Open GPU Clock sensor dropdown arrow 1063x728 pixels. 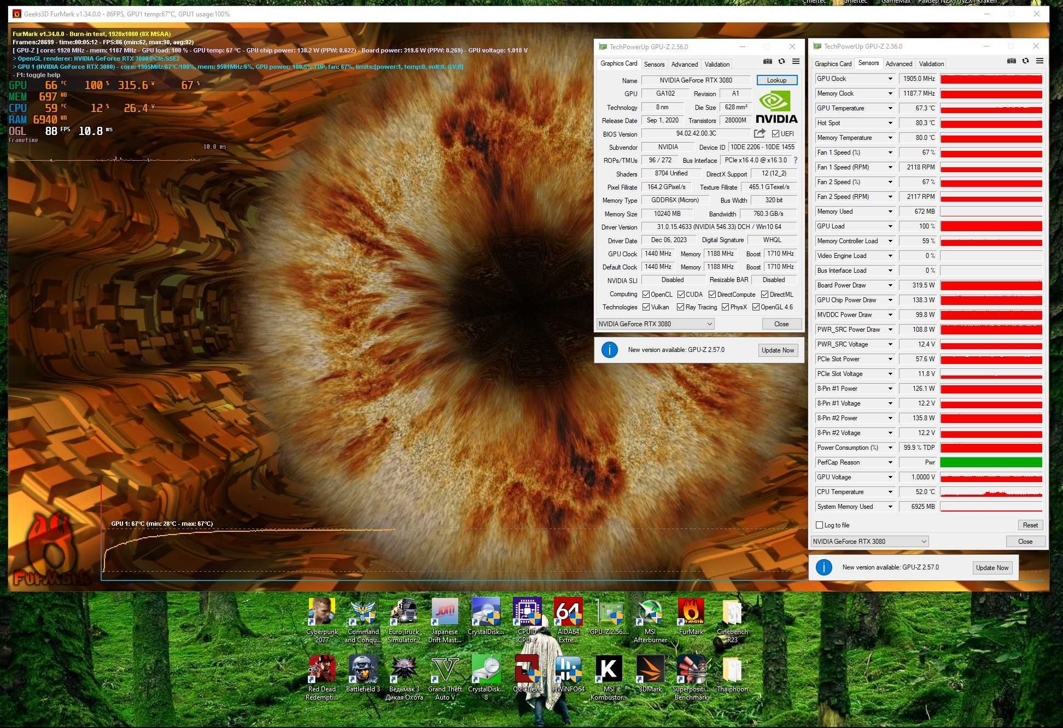(x=890, y=79)
